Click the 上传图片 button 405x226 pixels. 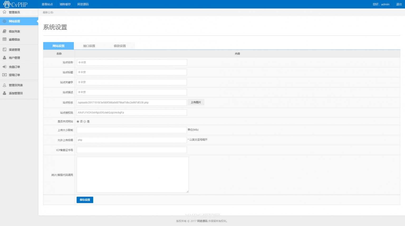[196, 102]
